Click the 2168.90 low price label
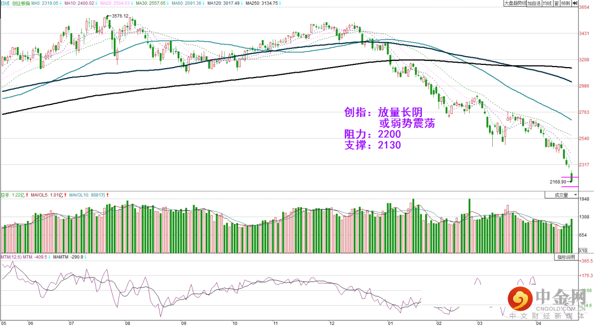This screenshot has width=594, height=326. point(558,182)
